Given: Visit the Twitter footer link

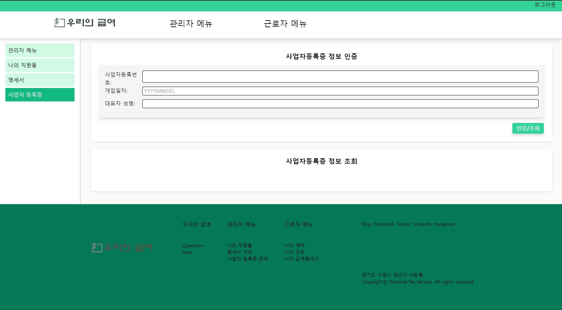Looking at the screenshot, I should [404, 224].
